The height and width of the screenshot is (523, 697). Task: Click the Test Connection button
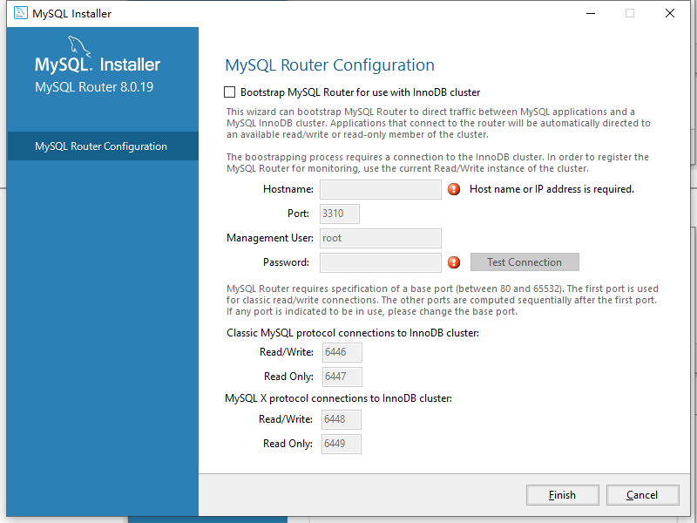(x=524, y=262)
